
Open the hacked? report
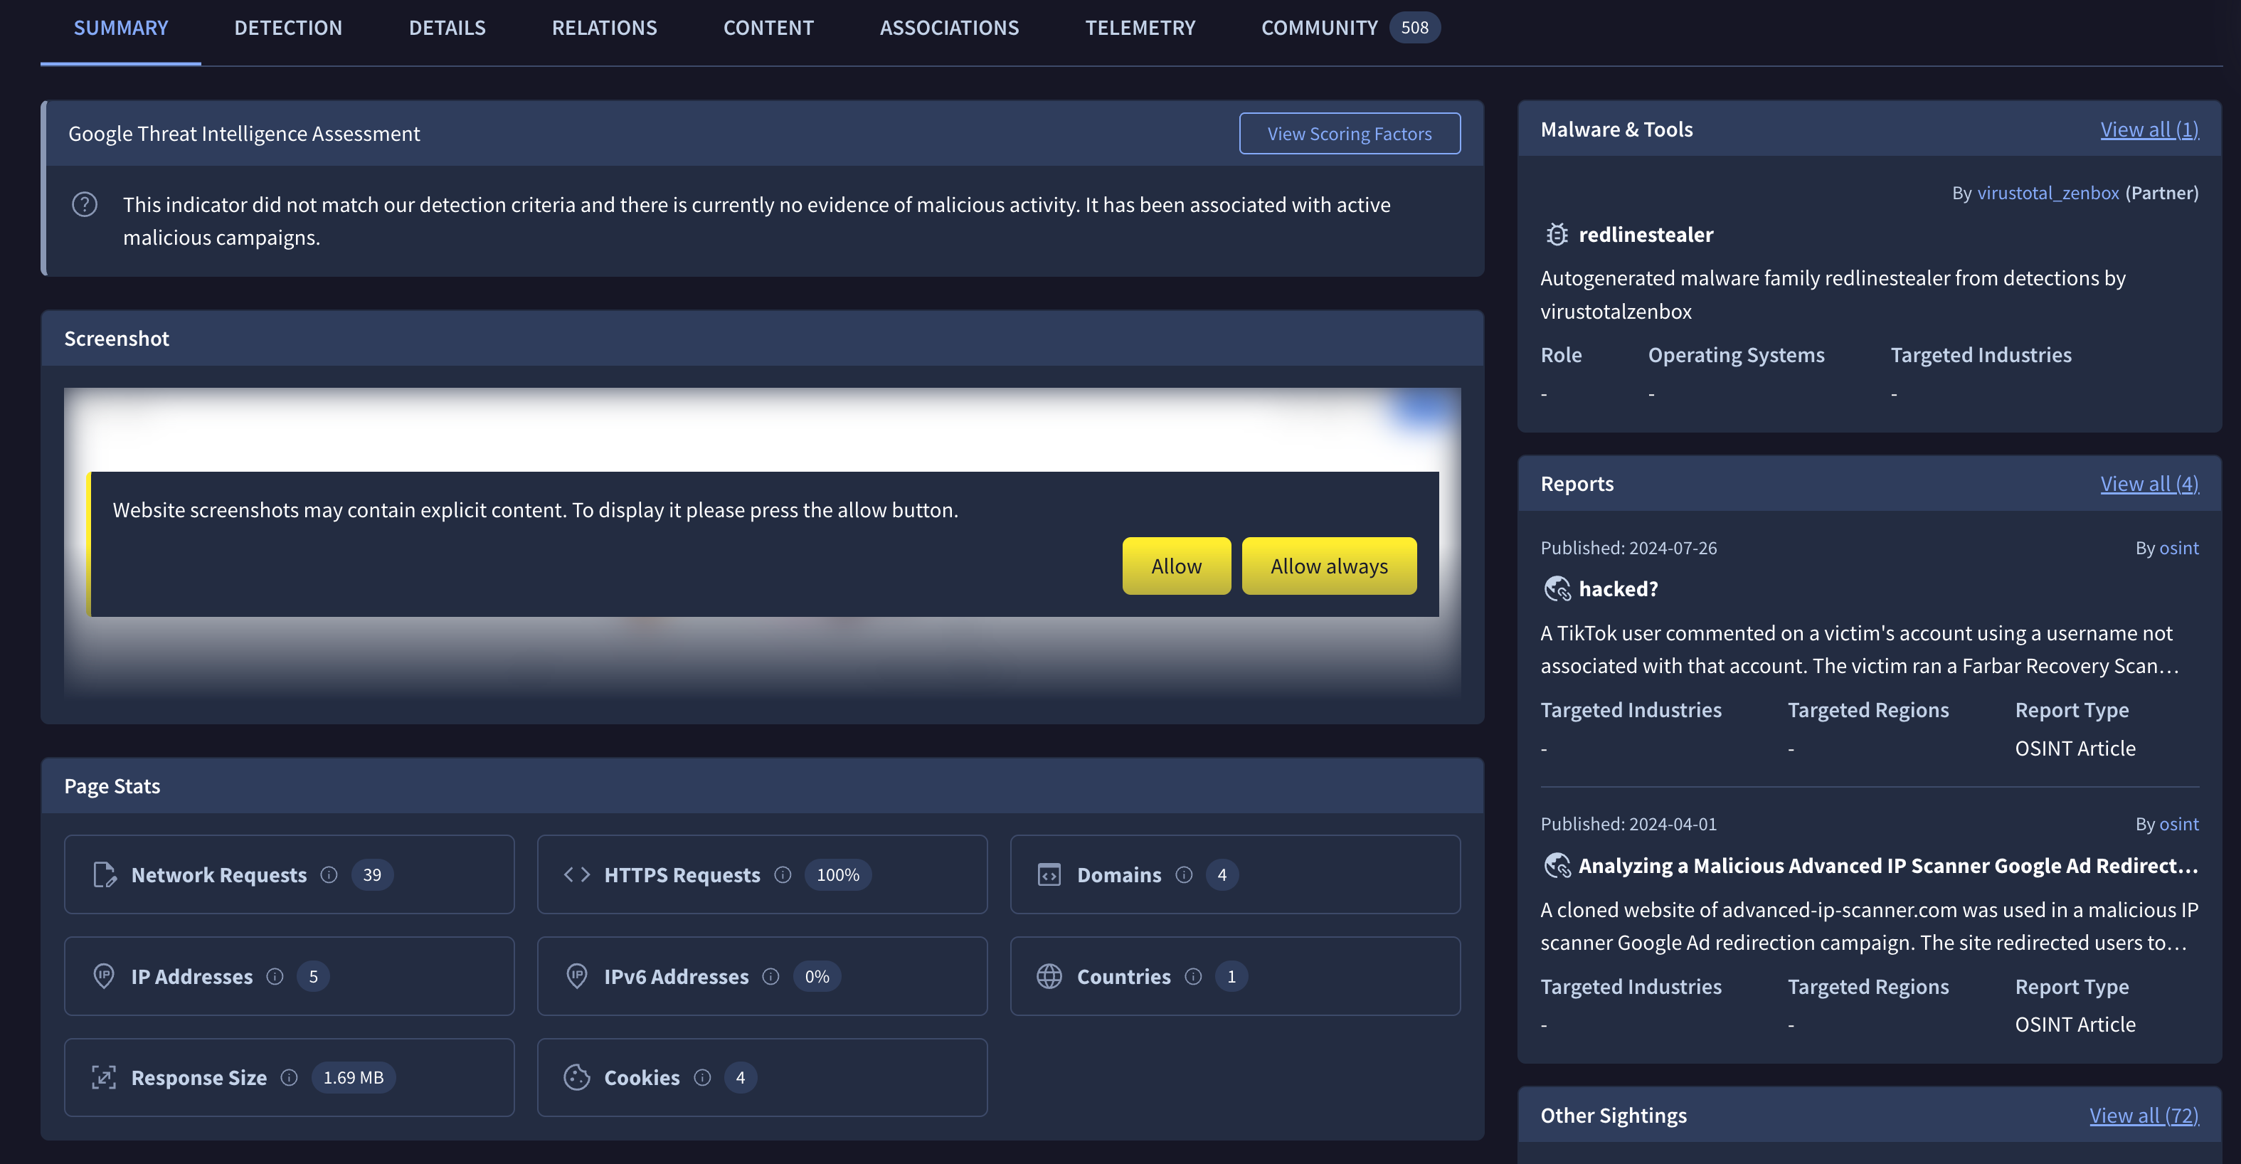coord(1618,589)
